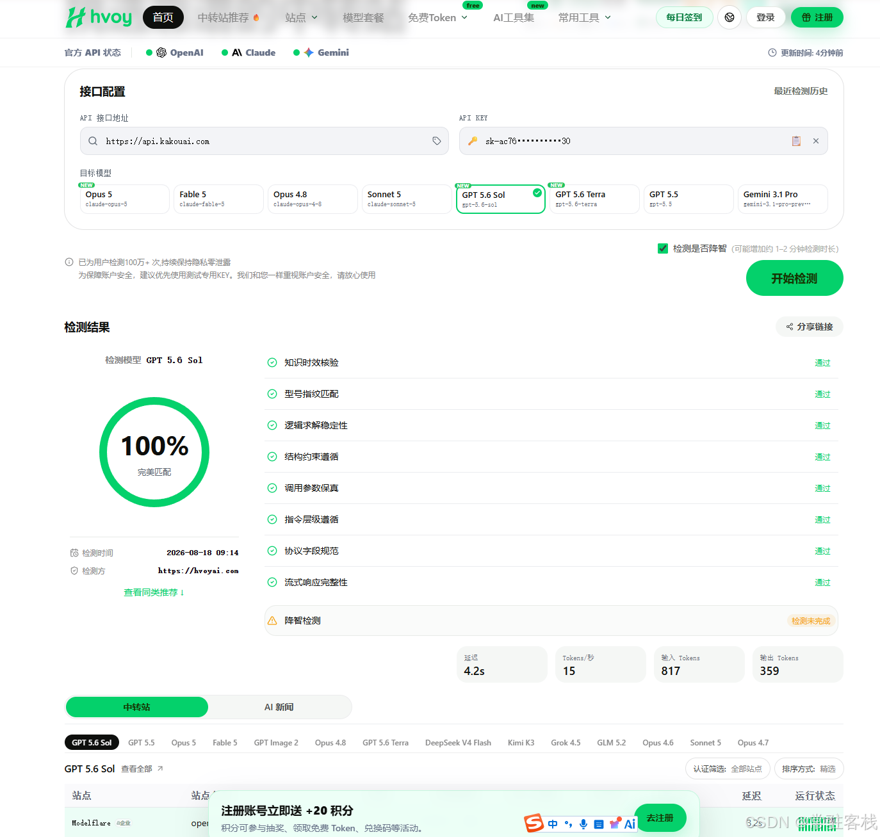Select the Sonnet 5 target model

coord(407,199)
